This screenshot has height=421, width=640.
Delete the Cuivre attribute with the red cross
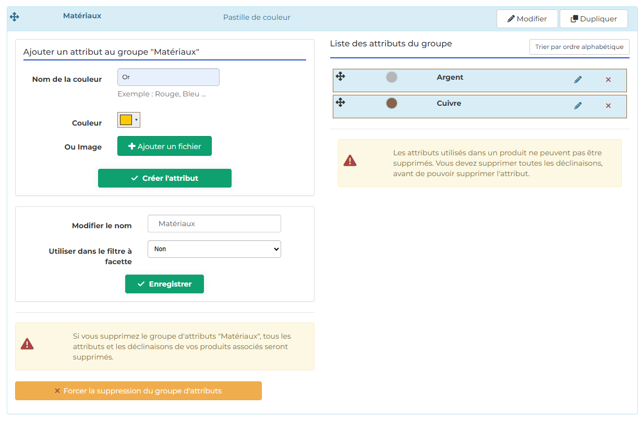click(608, 106)
